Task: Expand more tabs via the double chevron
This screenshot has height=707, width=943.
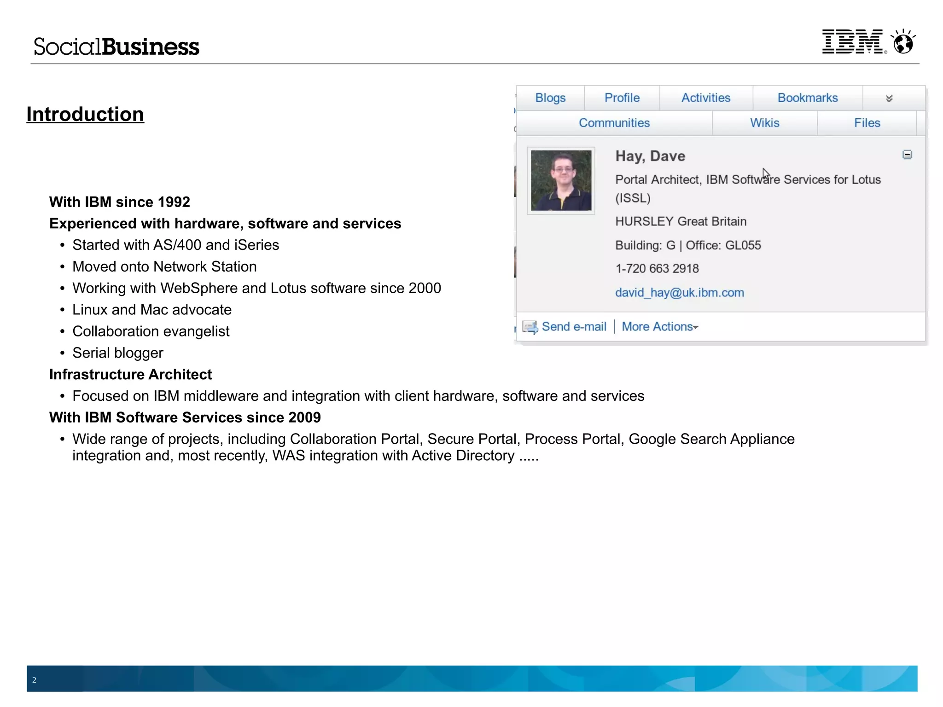Action: (x=889, y=98)
